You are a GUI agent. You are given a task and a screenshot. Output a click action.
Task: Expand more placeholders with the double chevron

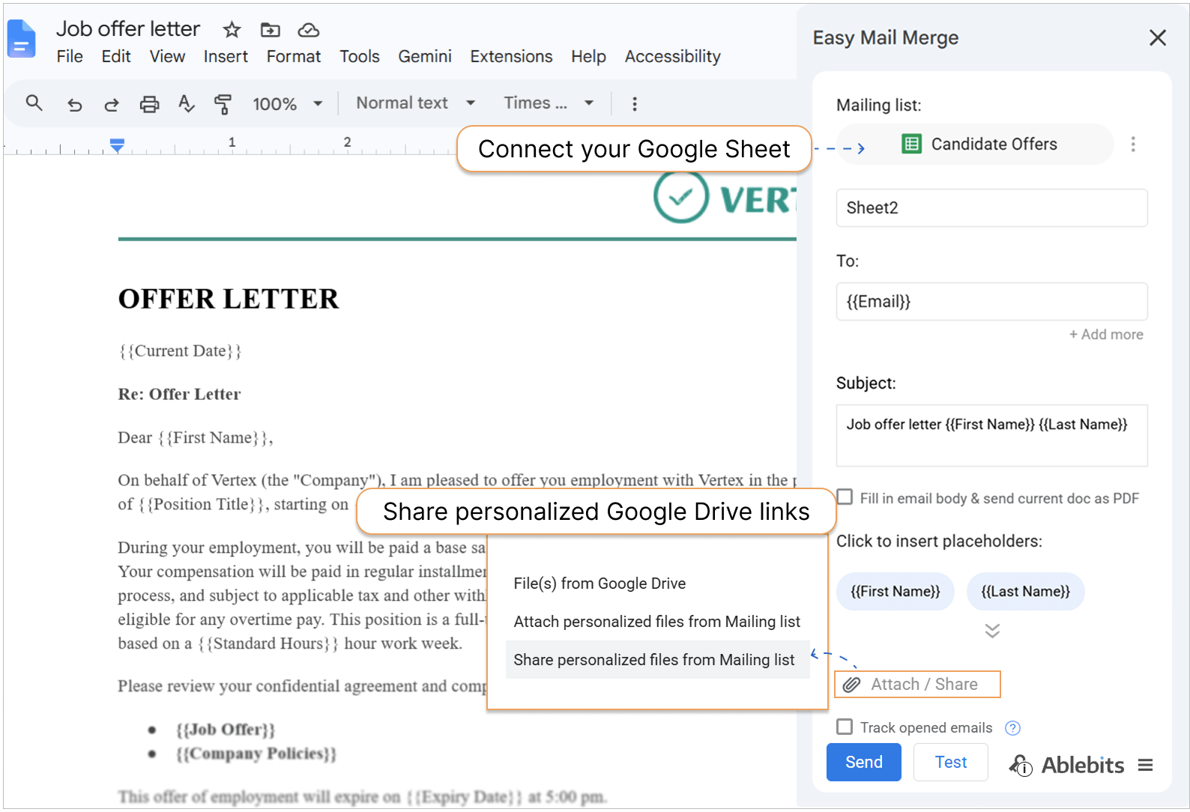click(x=992, y=631)
